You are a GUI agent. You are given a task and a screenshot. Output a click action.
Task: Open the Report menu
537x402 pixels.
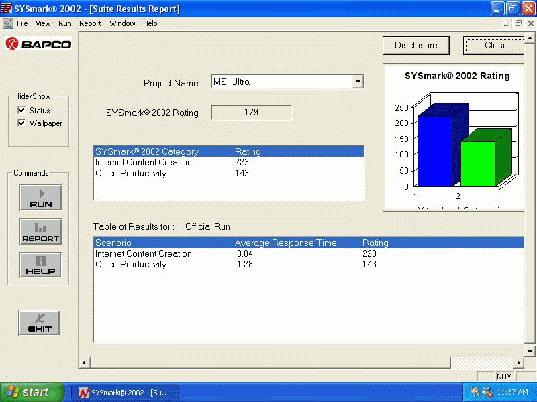(x=90, y=23)
